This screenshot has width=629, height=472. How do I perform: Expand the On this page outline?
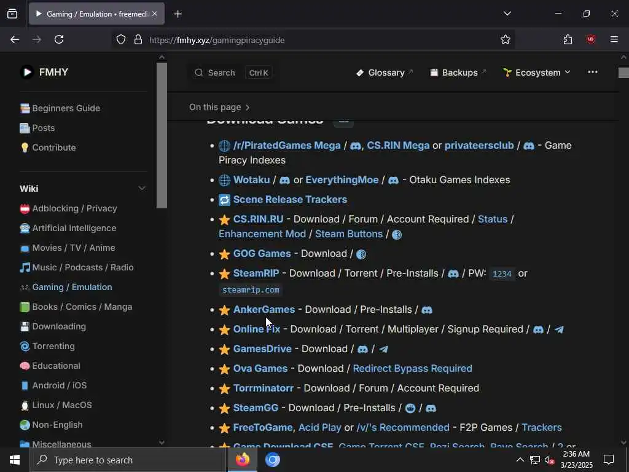point(219,107)
